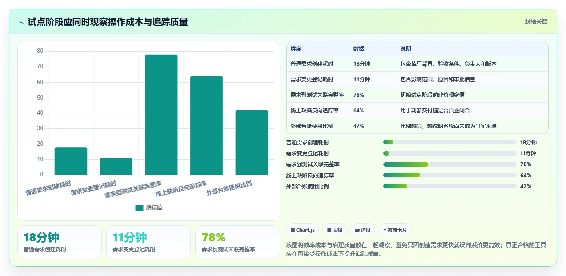
Task: Click table cell 18分钟
Action: tap(361, 64)
